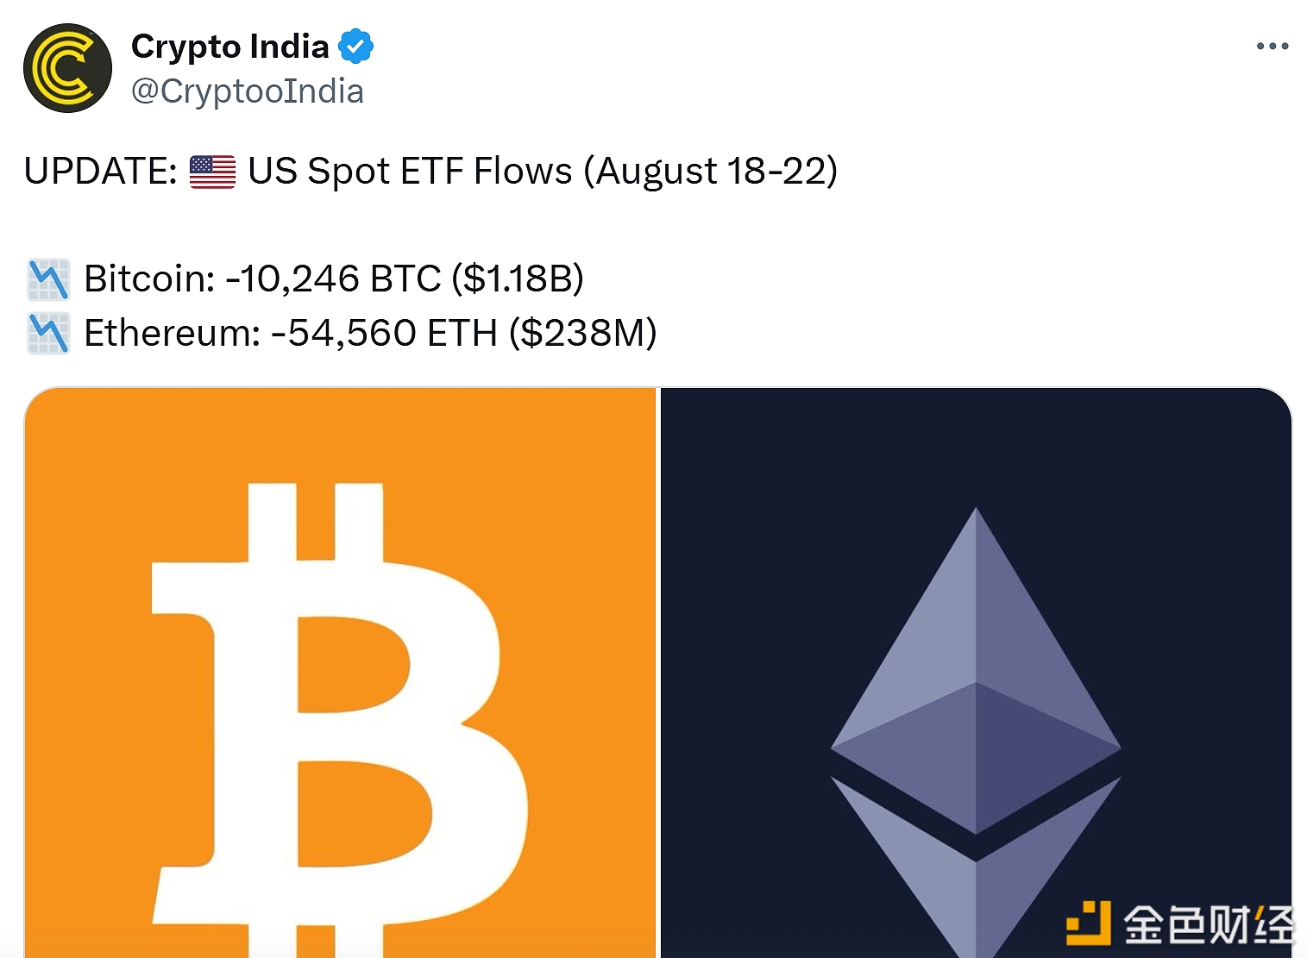Click the -54,560 ETH figure
Viewport: 1307px width, 958px height.
tap(384, 334)
